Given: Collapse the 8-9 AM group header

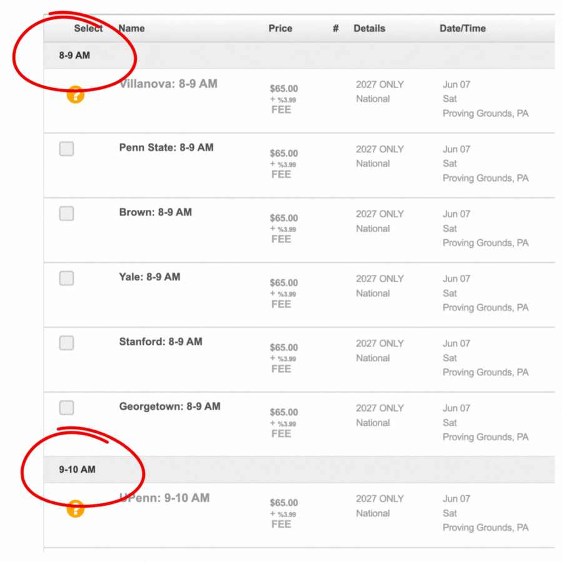Looking at the screenshot, I should (299, 56).
